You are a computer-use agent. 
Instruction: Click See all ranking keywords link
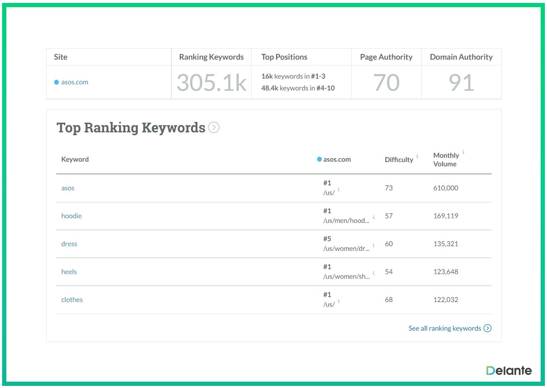[445, 328]
